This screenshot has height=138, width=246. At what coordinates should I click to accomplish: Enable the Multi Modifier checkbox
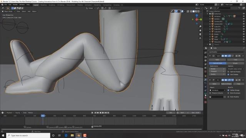[x=228, y=97]
